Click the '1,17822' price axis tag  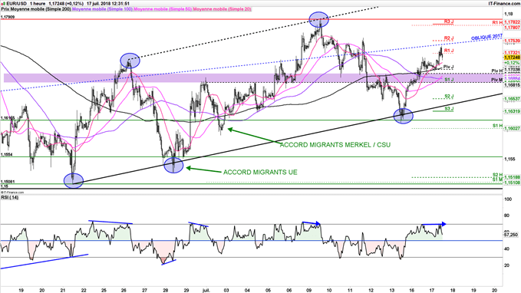512,22
